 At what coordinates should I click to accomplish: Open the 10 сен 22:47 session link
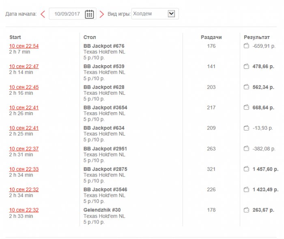coord(24,66)
